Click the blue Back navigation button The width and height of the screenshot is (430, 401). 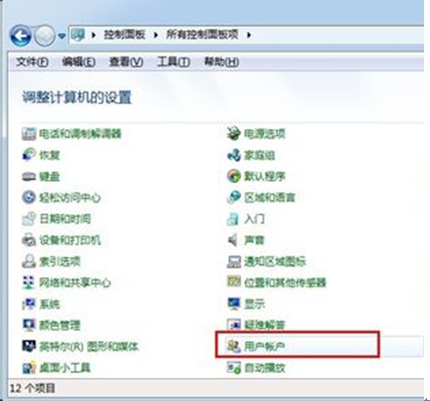pyautogui.click(x=20, y=36)
